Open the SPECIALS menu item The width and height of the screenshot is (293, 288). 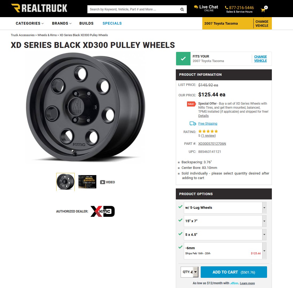[112, 23]
